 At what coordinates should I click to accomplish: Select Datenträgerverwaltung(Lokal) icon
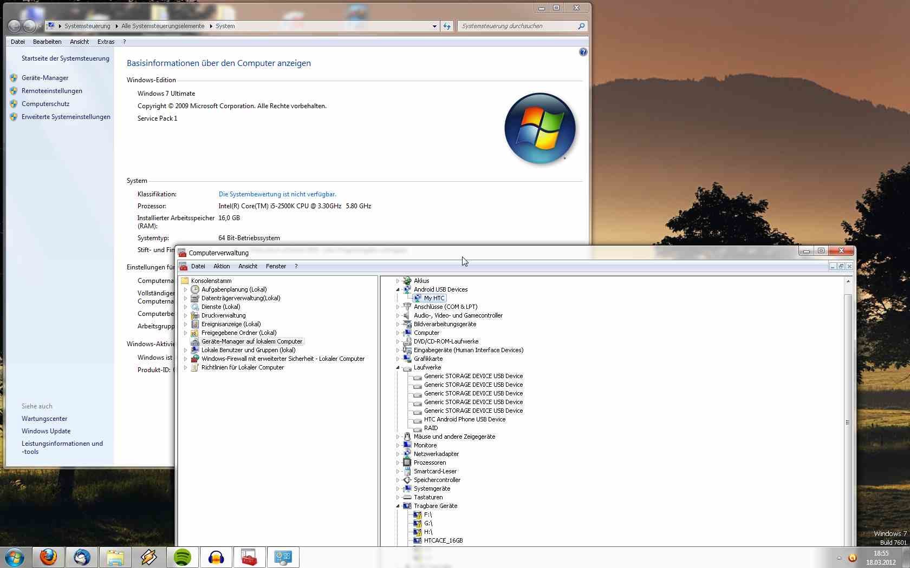(x=195, y=298)
